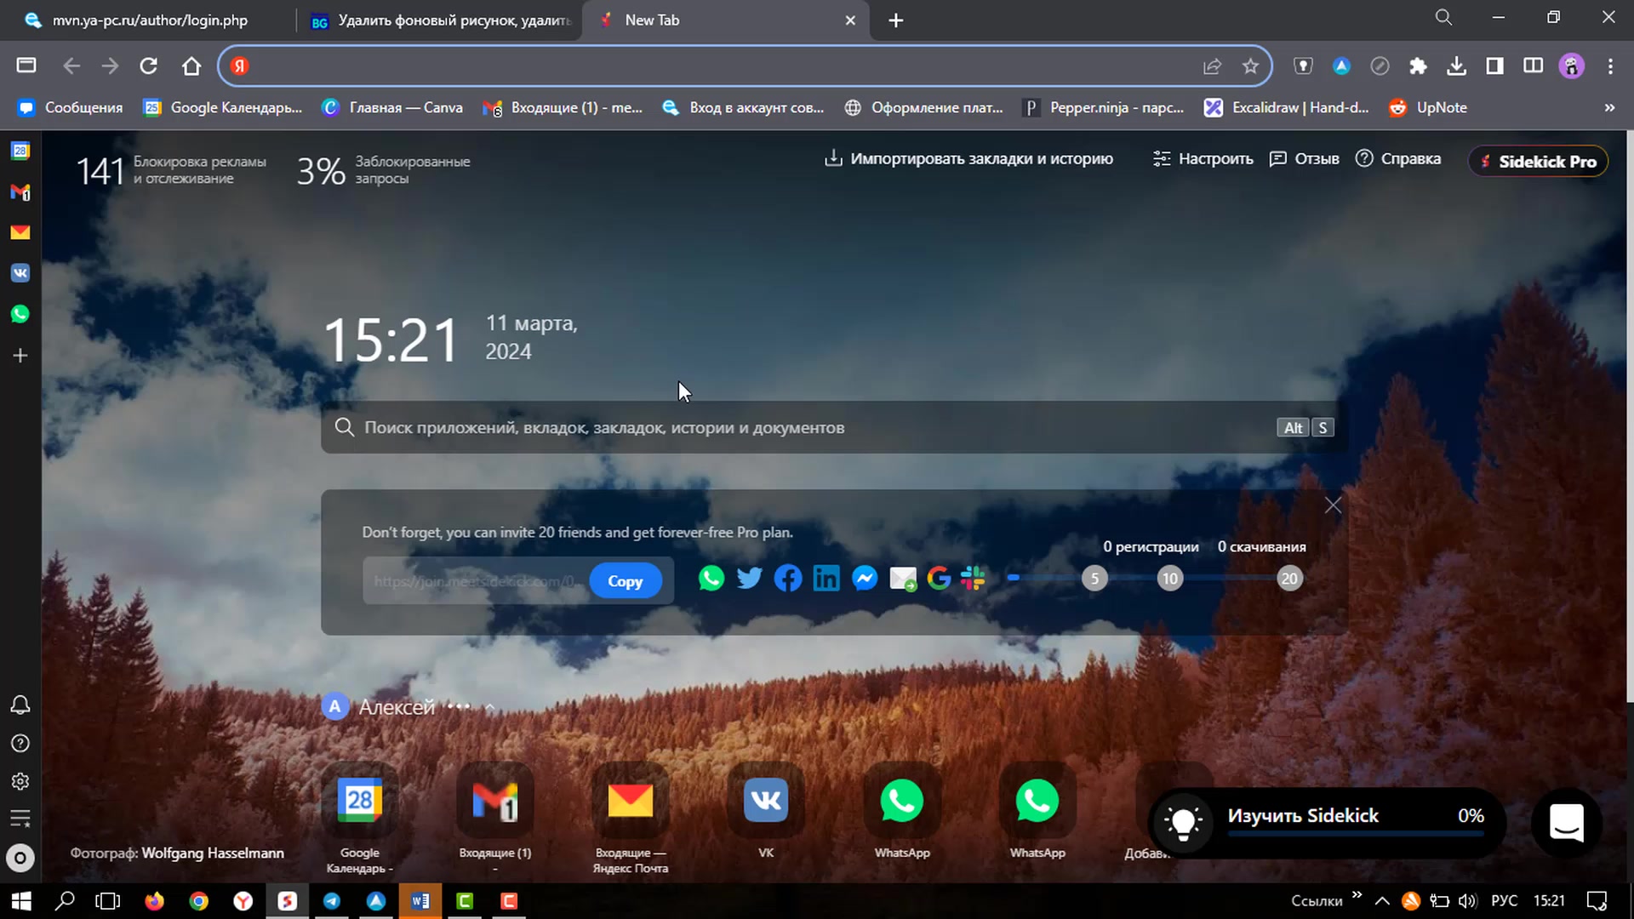The width and height of the screenshot is (1634, 919).
Task: Bookmark the page with the star icon
Action: click(1250, 66)
